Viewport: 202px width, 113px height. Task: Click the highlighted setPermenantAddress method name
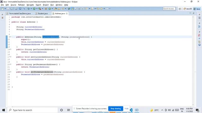[x=42, y=72]
